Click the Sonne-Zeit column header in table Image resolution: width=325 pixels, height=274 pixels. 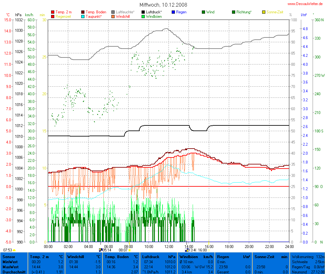[263, 257]
